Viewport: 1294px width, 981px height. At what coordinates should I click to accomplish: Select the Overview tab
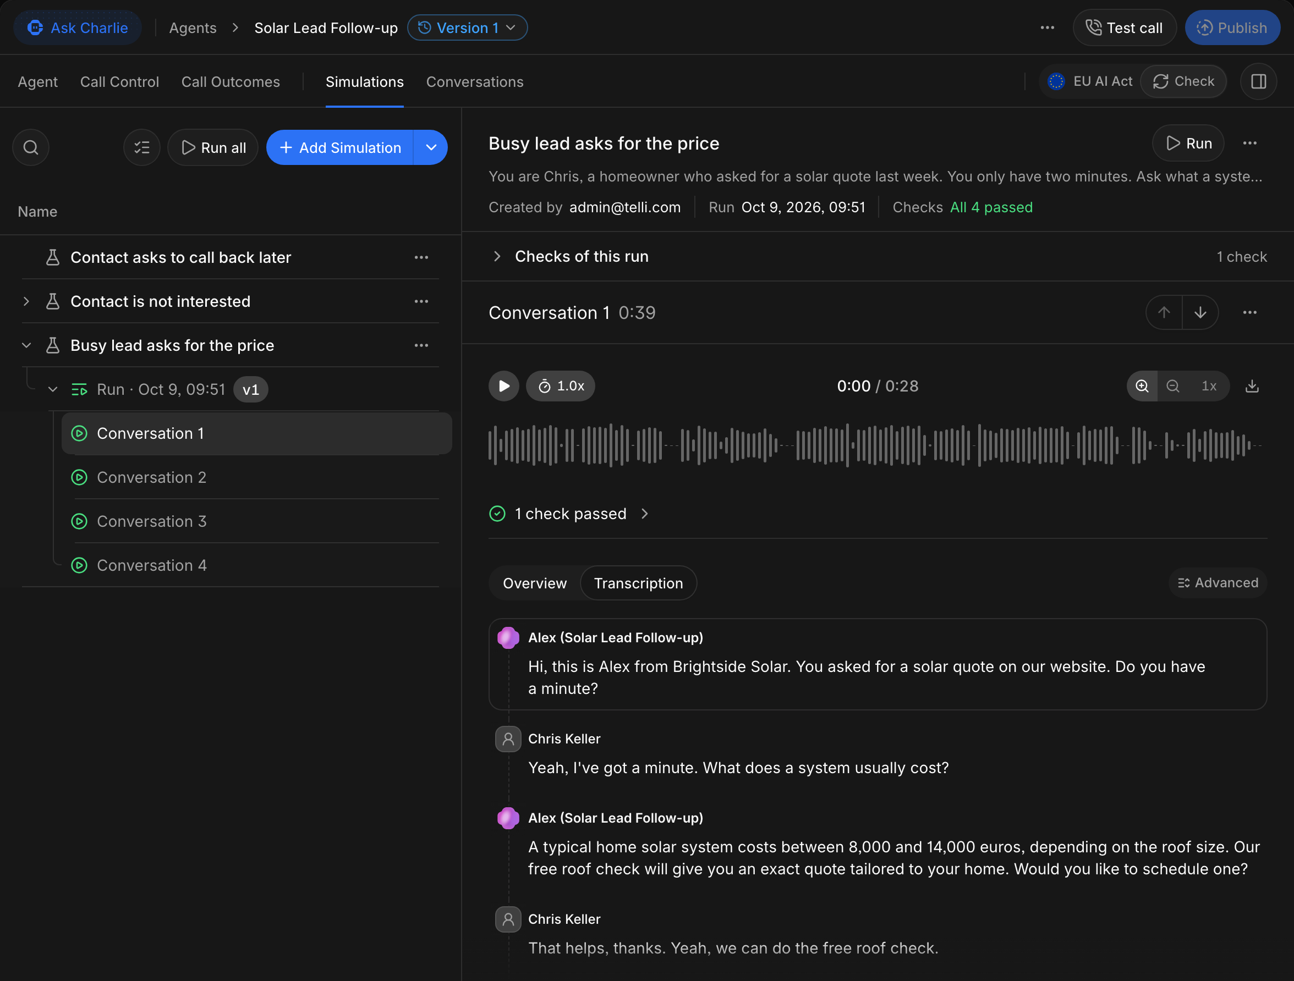pyautogui.click(x=535, y=583)
